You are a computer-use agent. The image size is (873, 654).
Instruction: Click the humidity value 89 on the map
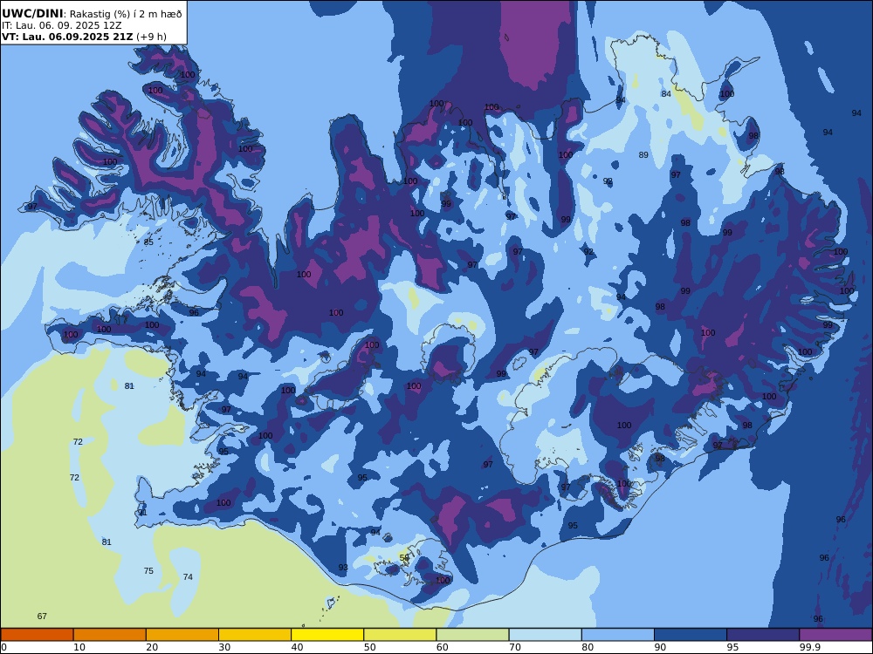pos(643,155)
